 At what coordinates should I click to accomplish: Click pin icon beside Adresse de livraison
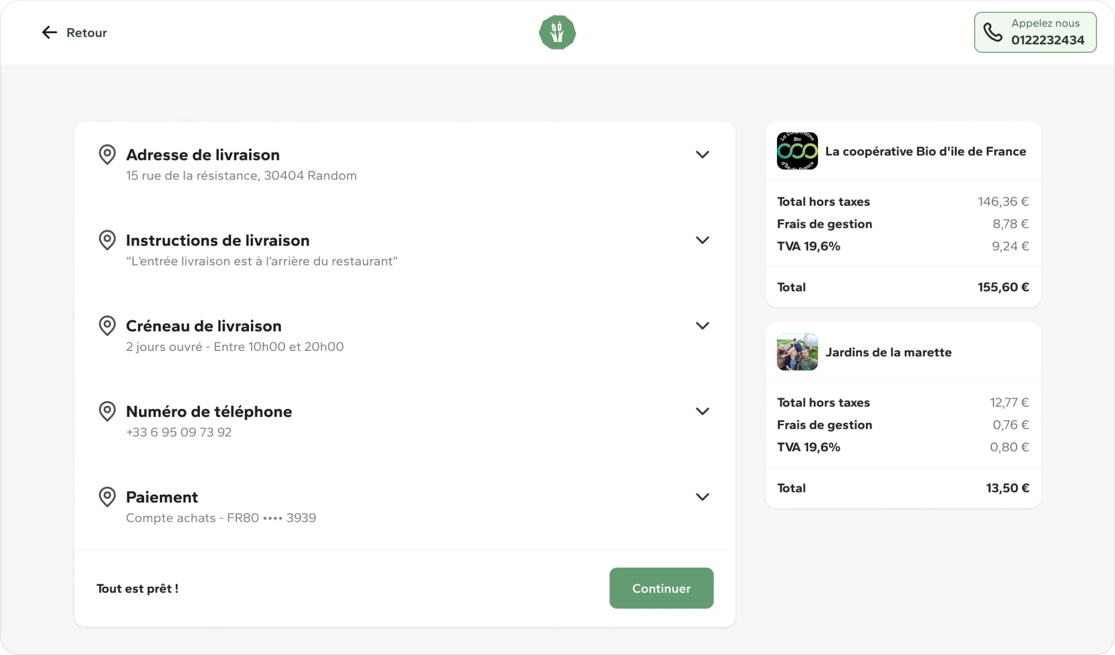tap(107, 155)
